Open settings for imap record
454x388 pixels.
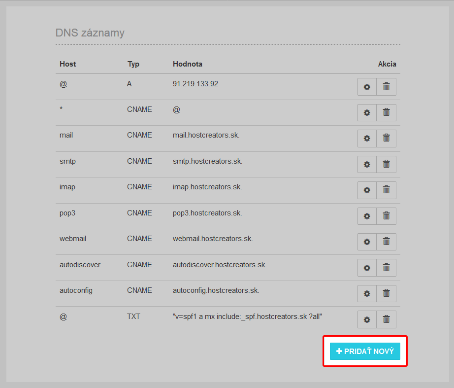click(367, 190)
